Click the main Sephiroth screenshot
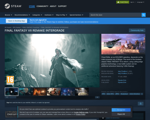 click(x=52, y=60)
